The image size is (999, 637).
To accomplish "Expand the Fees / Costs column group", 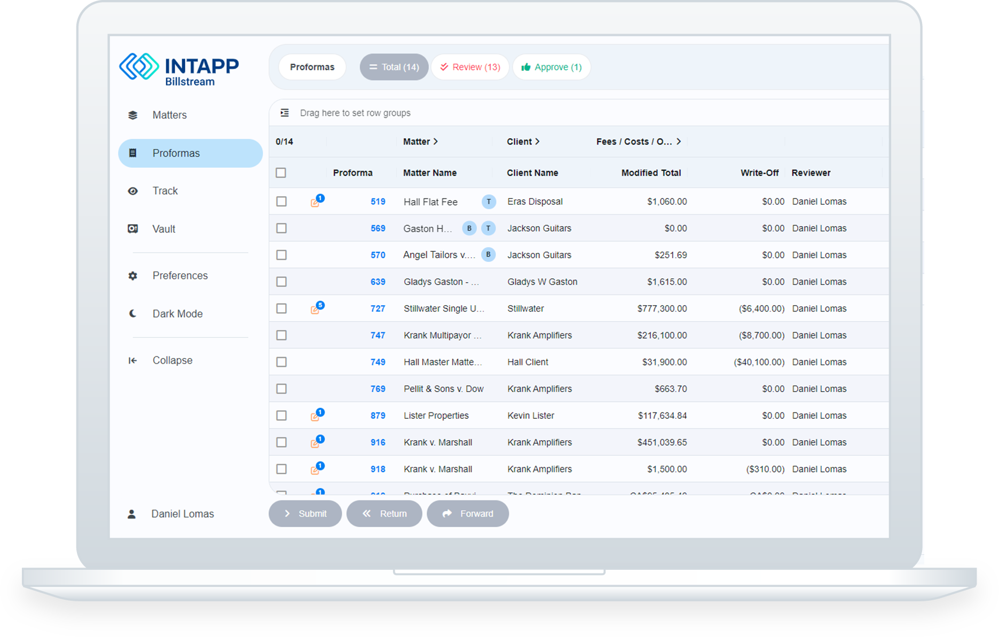I will [679, 141].
